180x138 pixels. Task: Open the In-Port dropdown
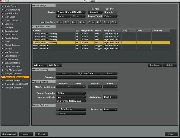point(95,12)
